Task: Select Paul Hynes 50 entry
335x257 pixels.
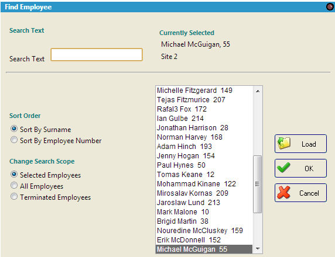Action: click(204, 165)
